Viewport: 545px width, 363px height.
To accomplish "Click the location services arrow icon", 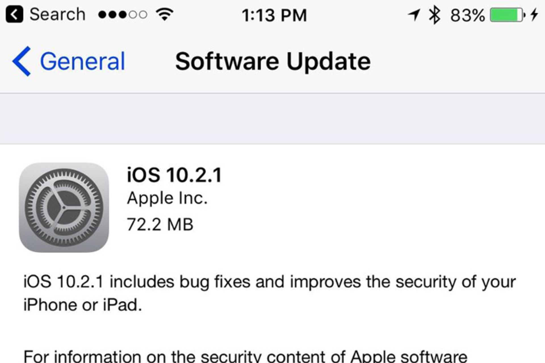I will (414, 15).
